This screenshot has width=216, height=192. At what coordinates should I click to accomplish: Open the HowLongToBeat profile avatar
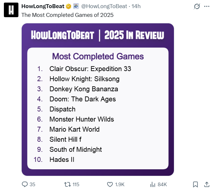[x=11, y=10]
